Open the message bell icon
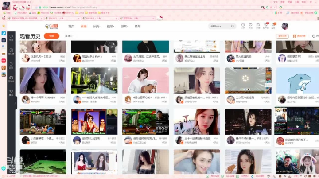Screen dimensions: 319x179 [x=273, y=26]
